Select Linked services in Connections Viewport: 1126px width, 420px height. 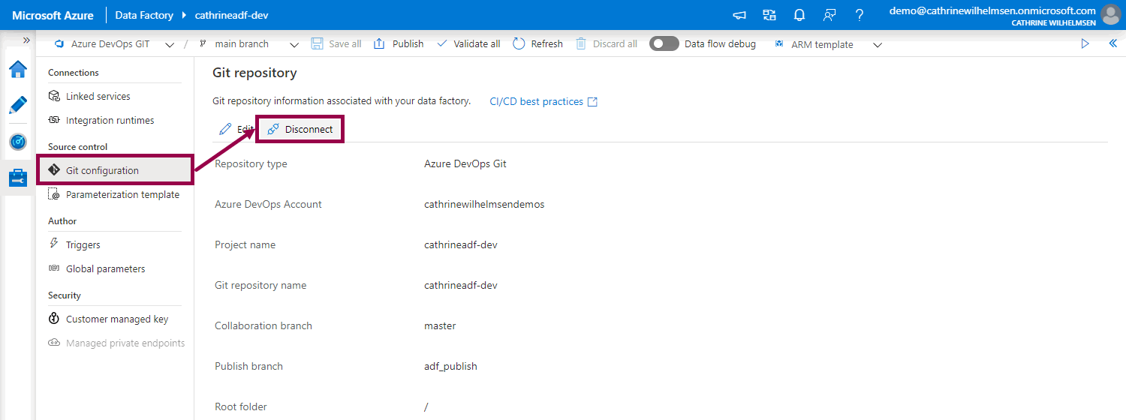[x=98, y=96]
